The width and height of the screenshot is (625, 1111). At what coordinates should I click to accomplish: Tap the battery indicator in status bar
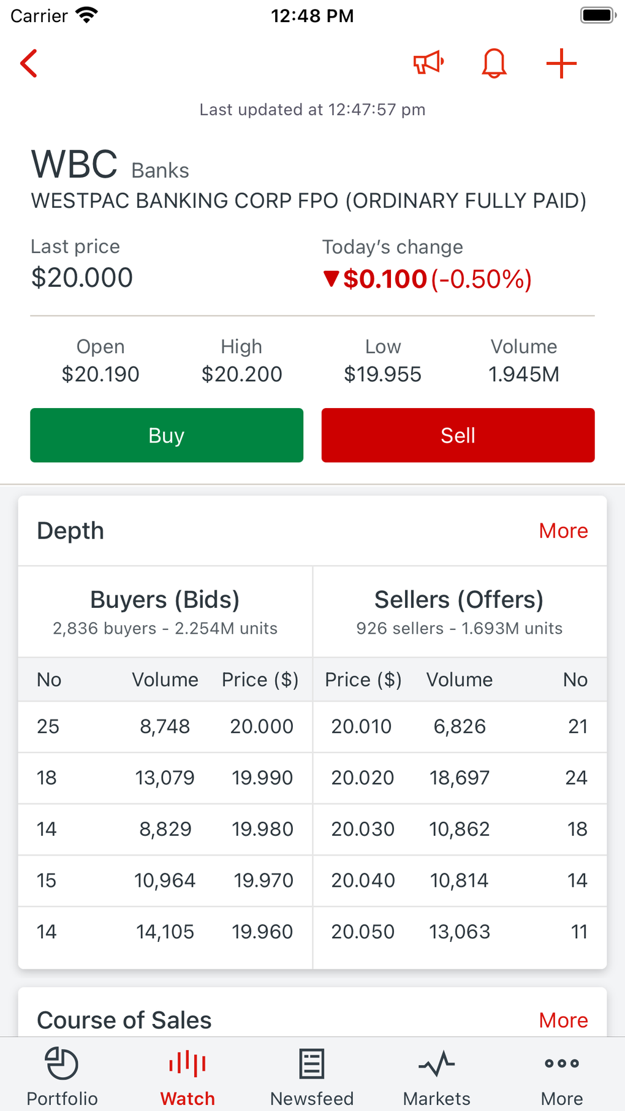(596, 15)
